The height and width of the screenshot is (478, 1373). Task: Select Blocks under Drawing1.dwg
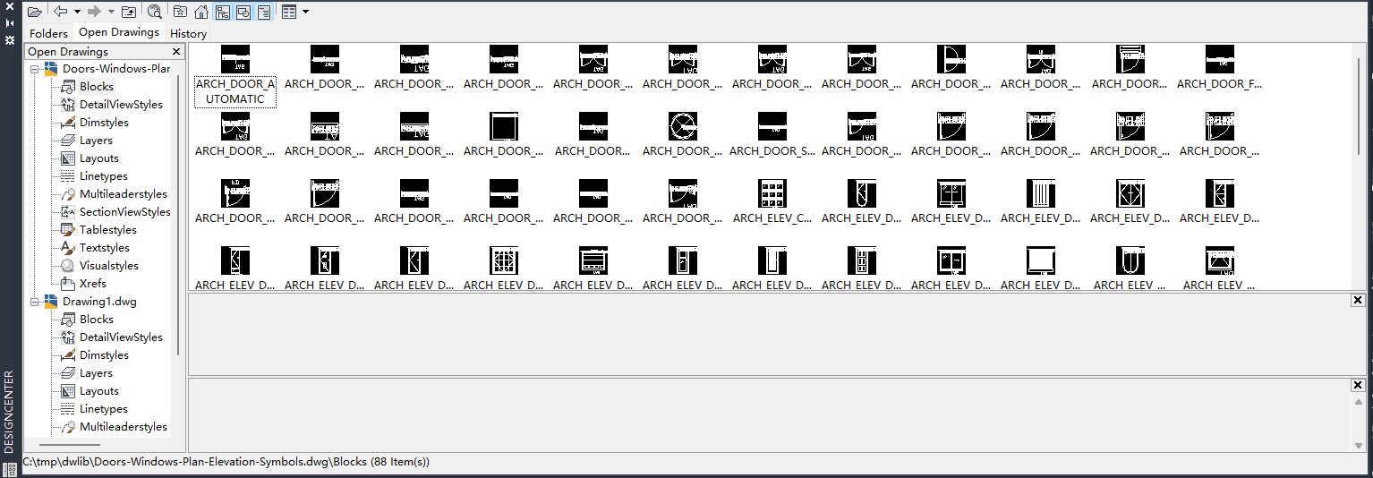pos(97,320)
